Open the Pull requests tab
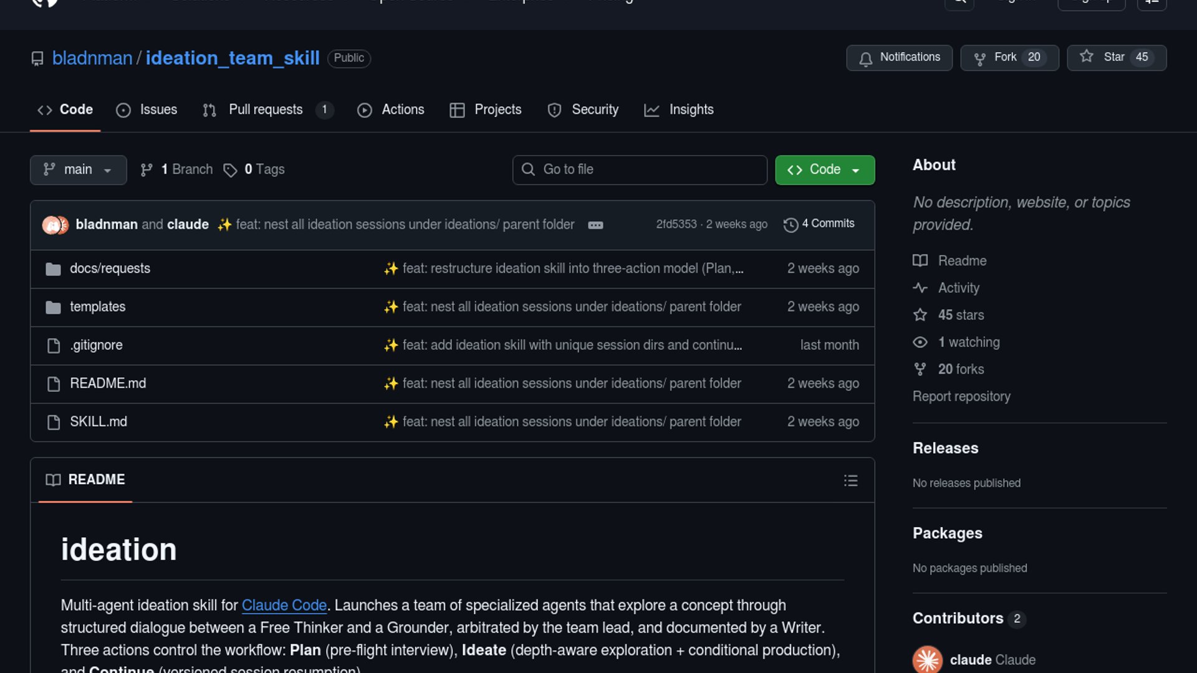The height and width of the screenshot is (673, 1197). [x=266, y=110]
